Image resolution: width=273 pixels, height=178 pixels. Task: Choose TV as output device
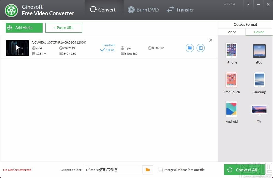[259, 114]
